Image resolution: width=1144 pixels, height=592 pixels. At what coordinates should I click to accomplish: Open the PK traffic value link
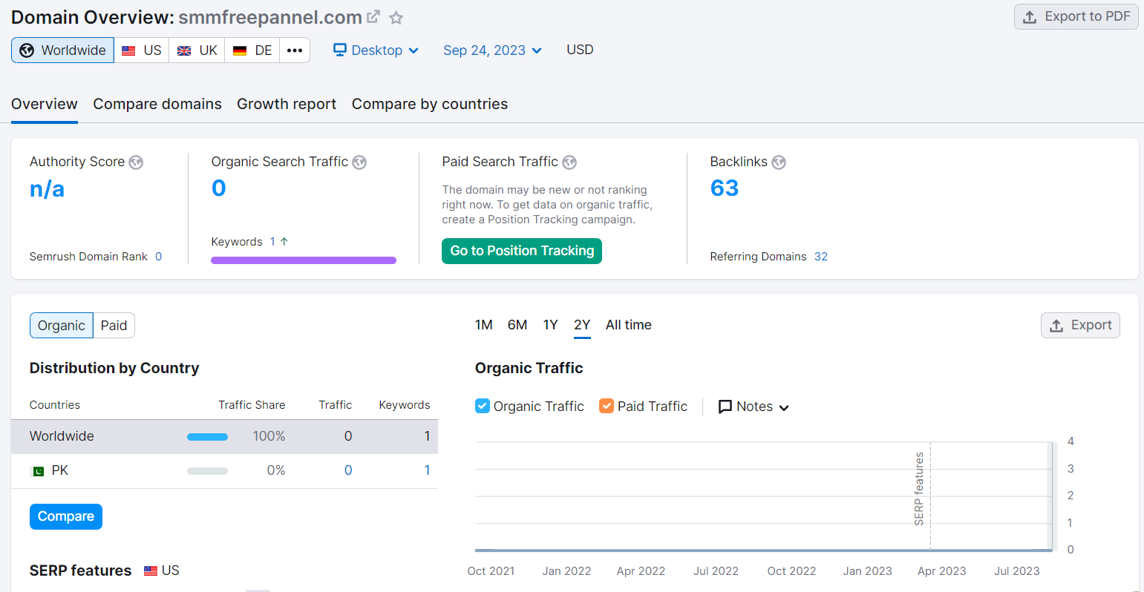click(x=348, y=470)
